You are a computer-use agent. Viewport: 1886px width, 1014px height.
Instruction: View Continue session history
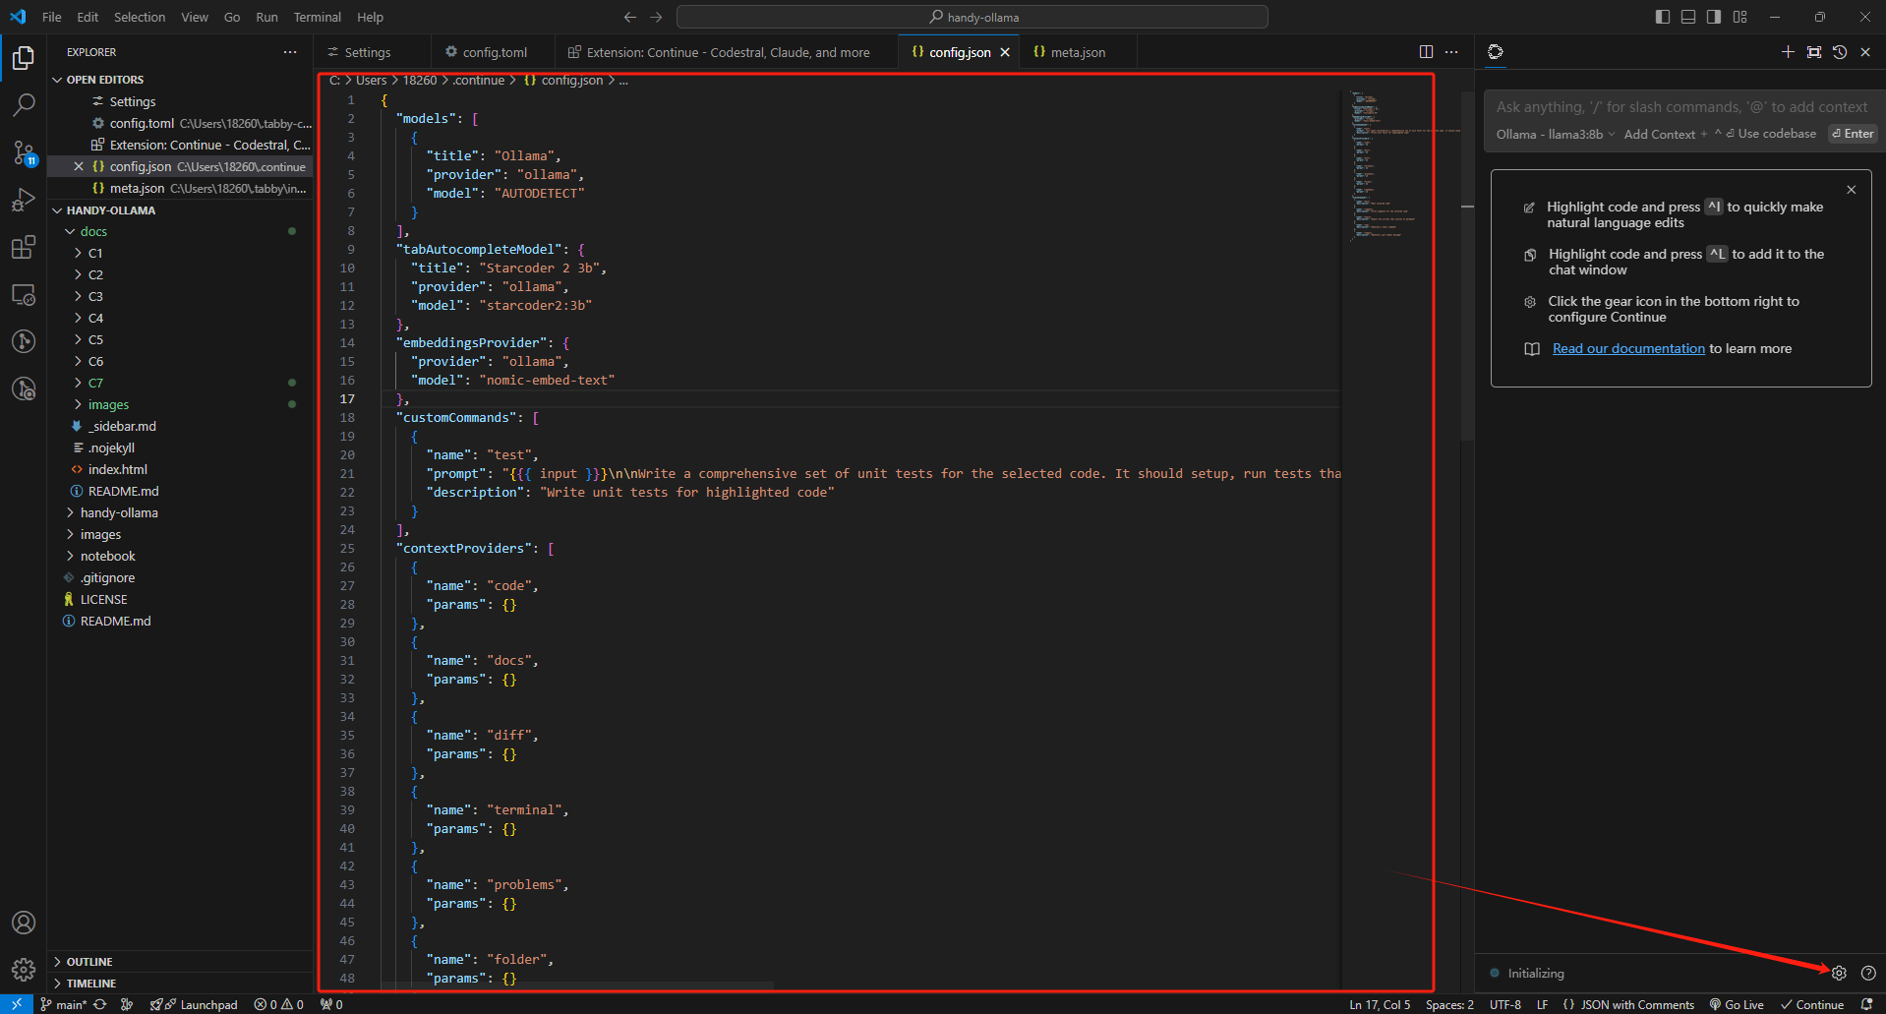pos(1840,52)
